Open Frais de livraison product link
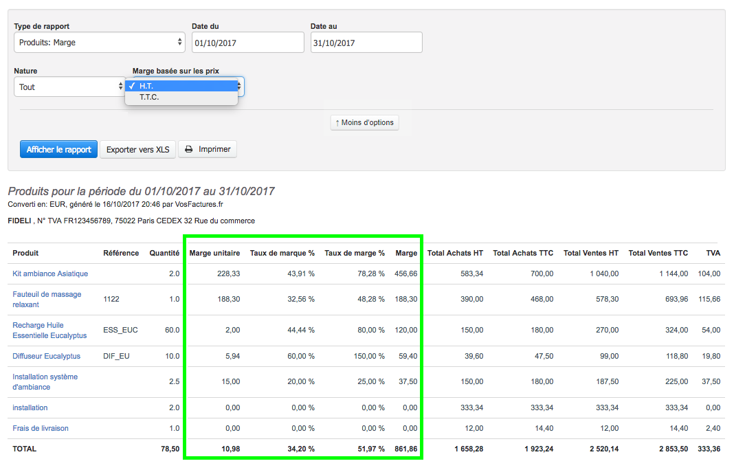 [x=41, y=428]
